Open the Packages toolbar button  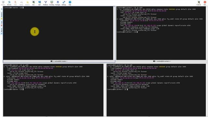58,3
